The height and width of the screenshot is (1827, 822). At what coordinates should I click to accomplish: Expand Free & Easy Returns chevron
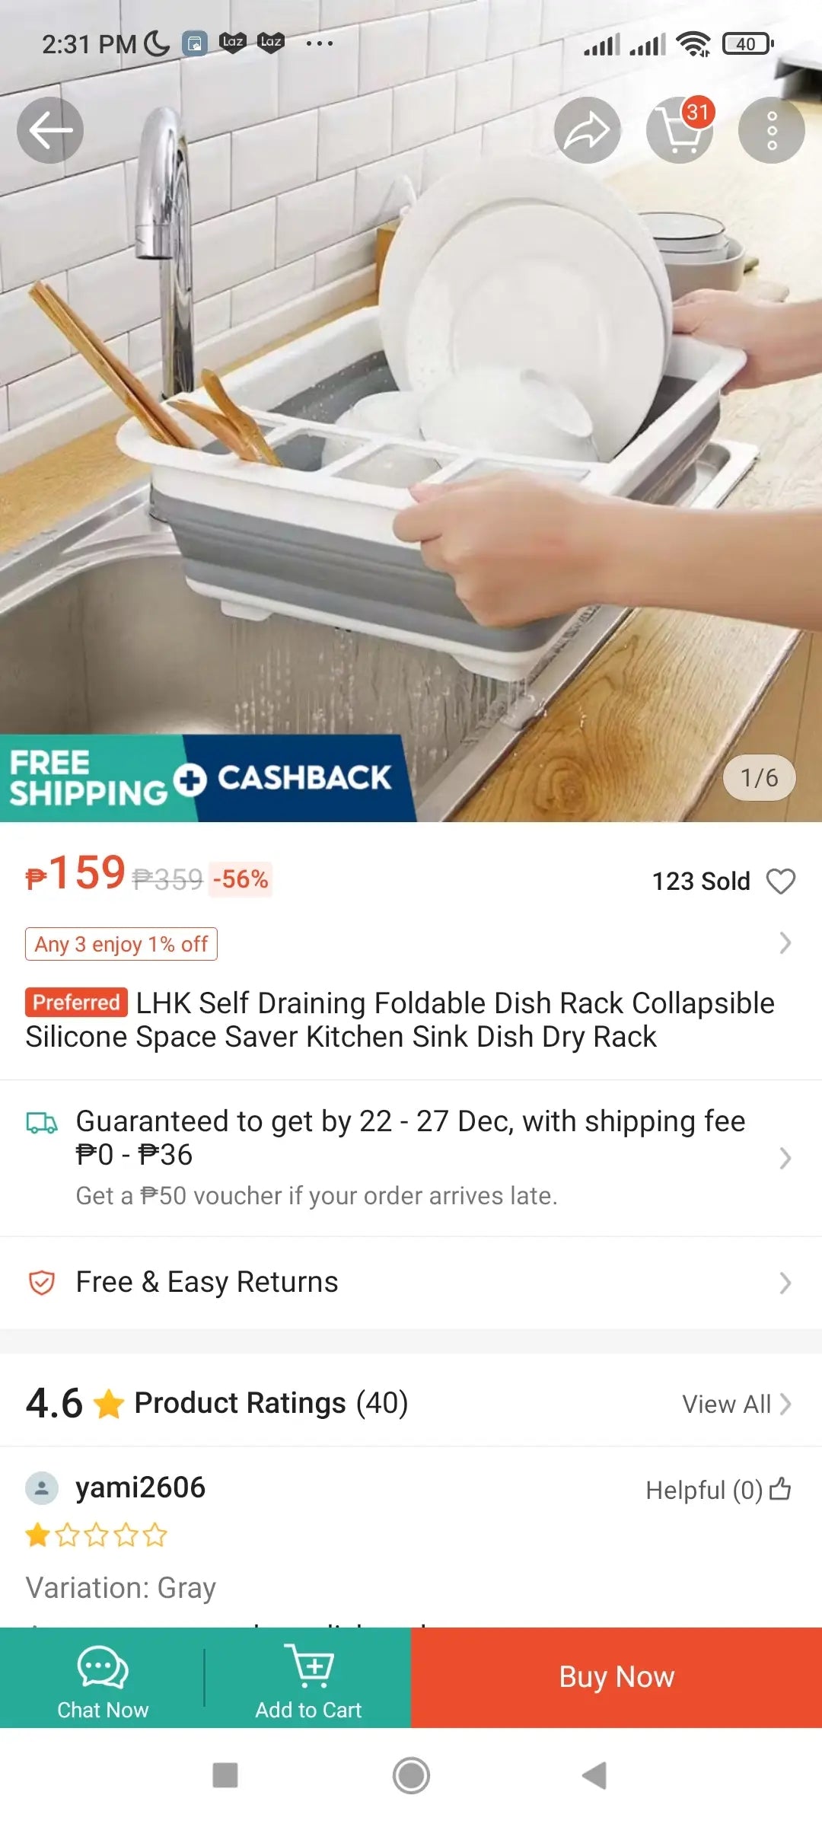[x=785, y=1283]
